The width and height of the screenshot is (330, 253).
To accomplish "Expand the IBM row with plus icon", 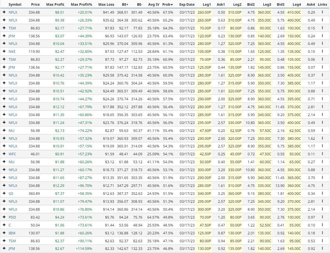I will pos(4,233).
